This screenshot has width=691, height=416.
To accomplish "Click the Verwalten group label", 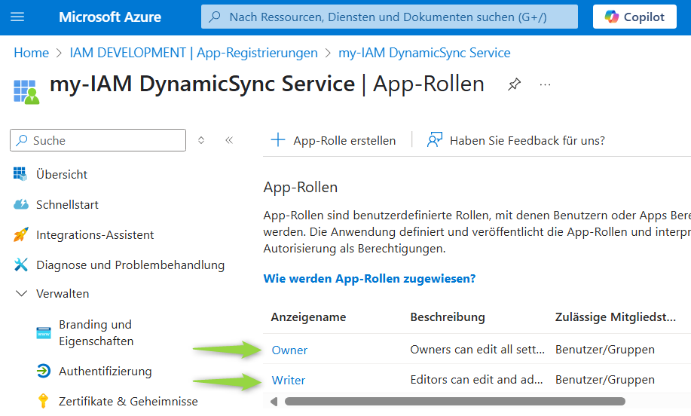I will pyautogui.click(x=63, y=293).
